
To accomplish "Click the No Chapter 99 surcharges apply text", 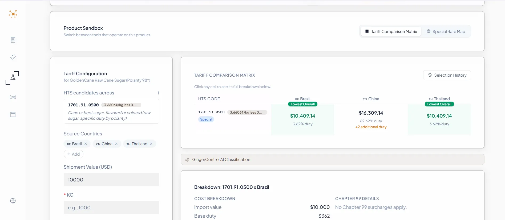I will (x=371, y=207).
